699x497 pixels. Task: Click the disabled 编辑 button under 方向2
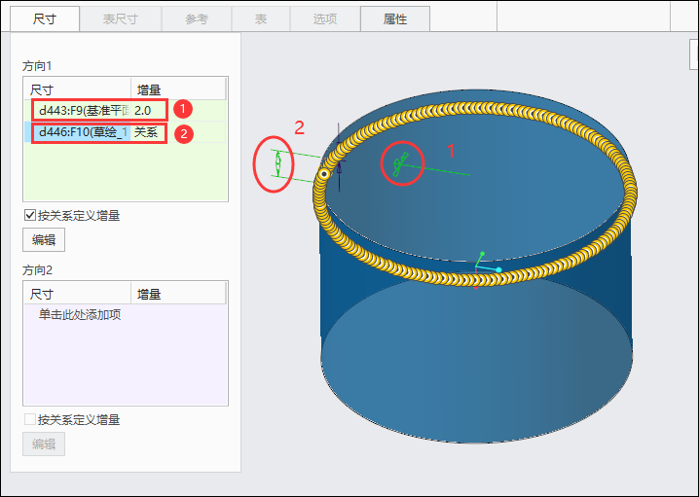(44, 444)
